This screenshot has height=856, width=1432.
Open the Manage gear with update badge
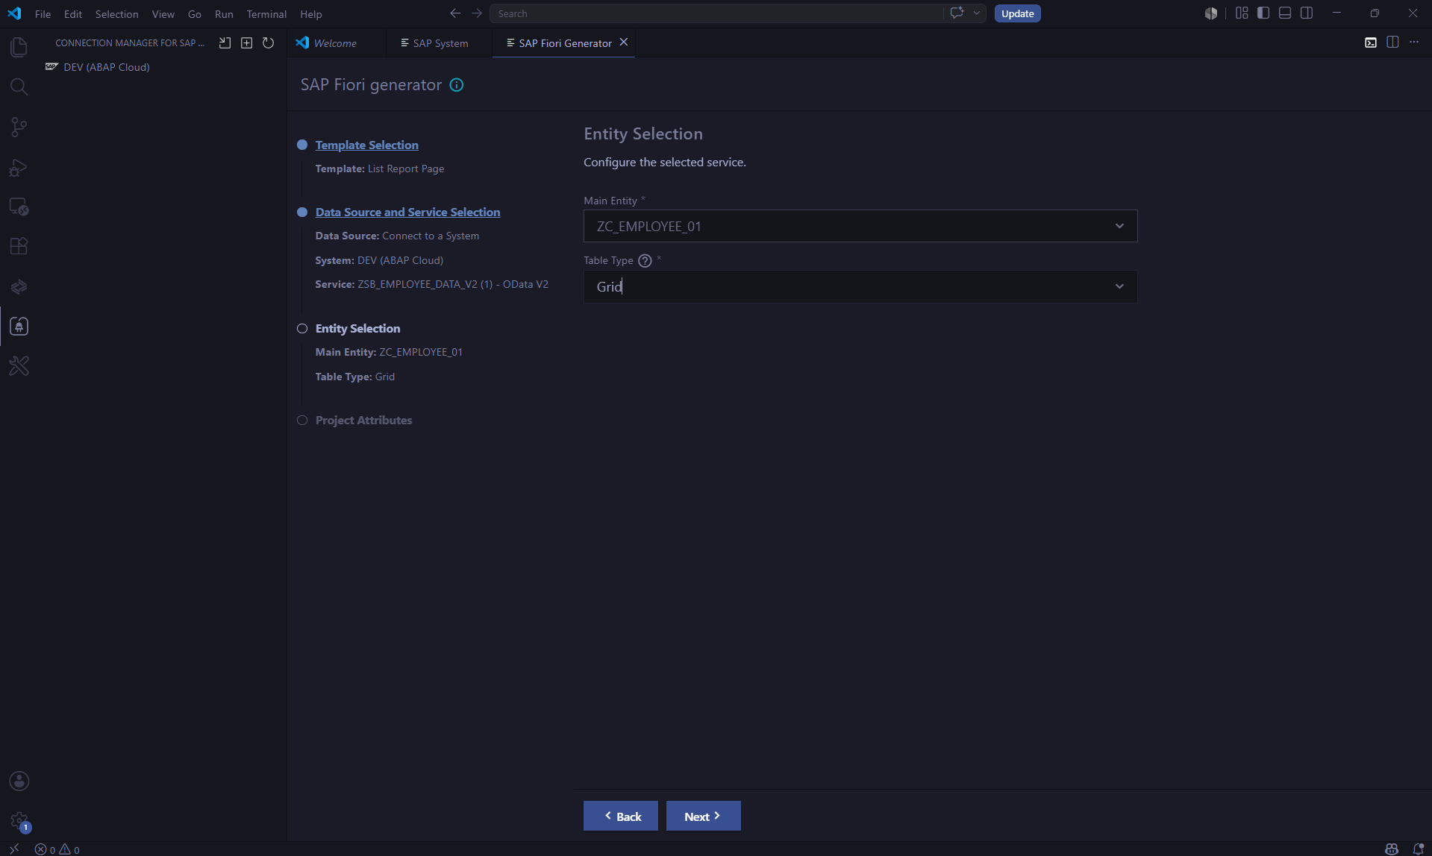click(19, 821)
